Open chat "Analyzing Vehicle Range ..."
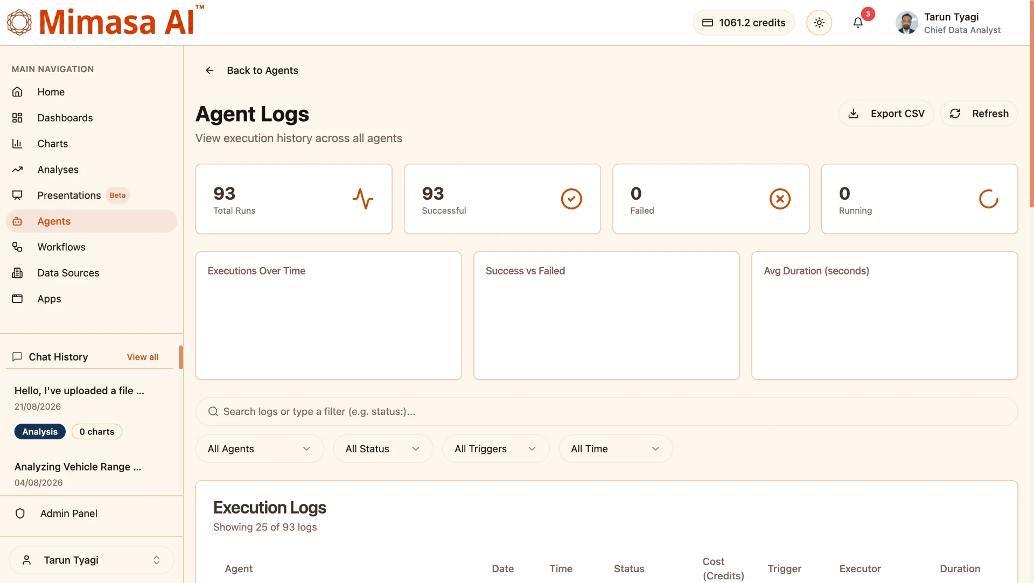Viewport: 1034px width, 583px height. pos(78,467)
